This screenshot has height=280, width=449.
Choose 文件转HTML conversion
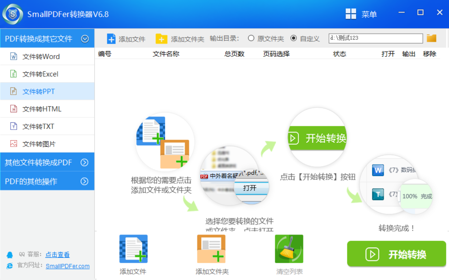click(47, 109)
